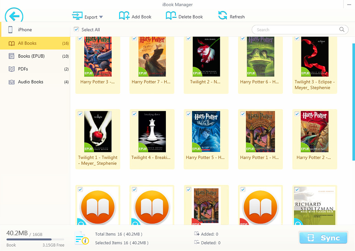The image size is (355, 251).
Task: Click the Sync button
Action: click(x=323, y=238)
